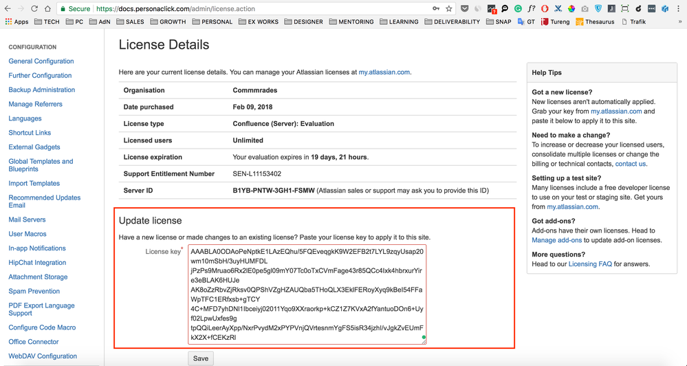Open the blue shield extension icon
Screen dimensions: 687x366
(x=598, y=8)
